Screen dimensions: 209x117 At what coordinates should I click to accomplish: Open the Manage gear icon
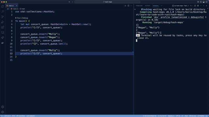tap(3, 112)
